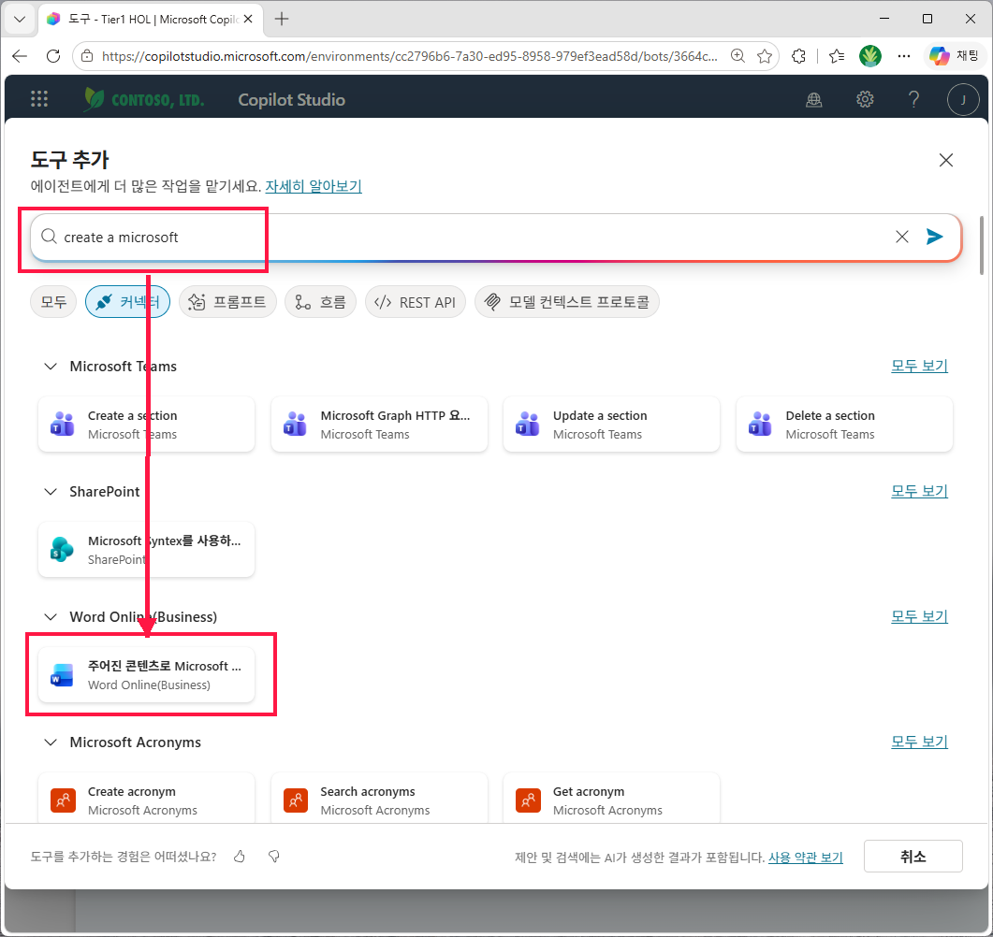The image size is (993, 937).
Task: Select the Microsoft Syntex SharePoint tool
Action: tap(146, 550)
